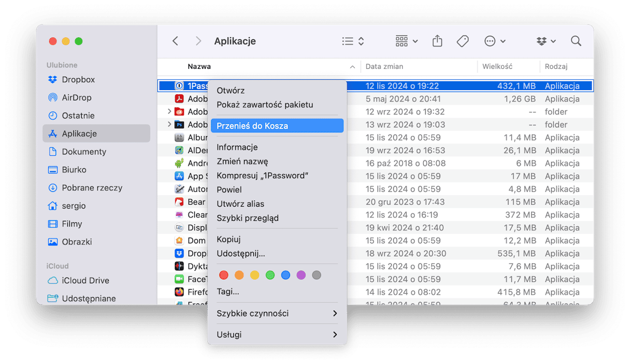Click the 415,8 MB size cell
Image resolution: width=630 pixels, height=362 pixels.
[x=516, y=292]
